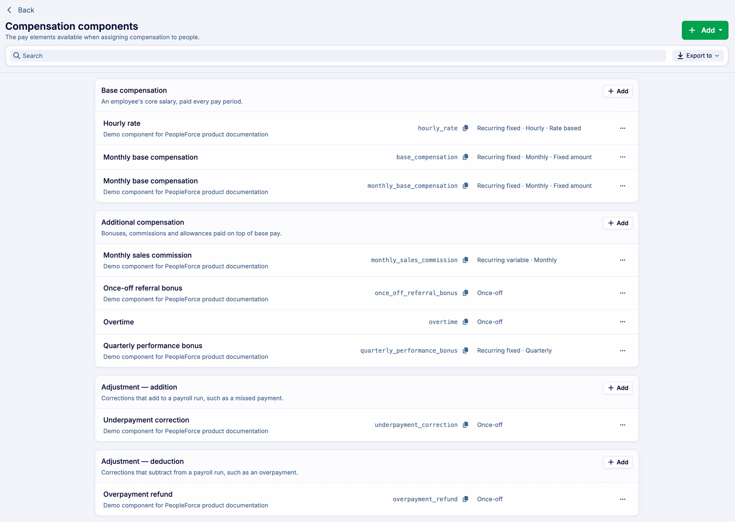Open more options for Once-off referral bonus
This screenshot has width=735, height=522.
[622, 293]
